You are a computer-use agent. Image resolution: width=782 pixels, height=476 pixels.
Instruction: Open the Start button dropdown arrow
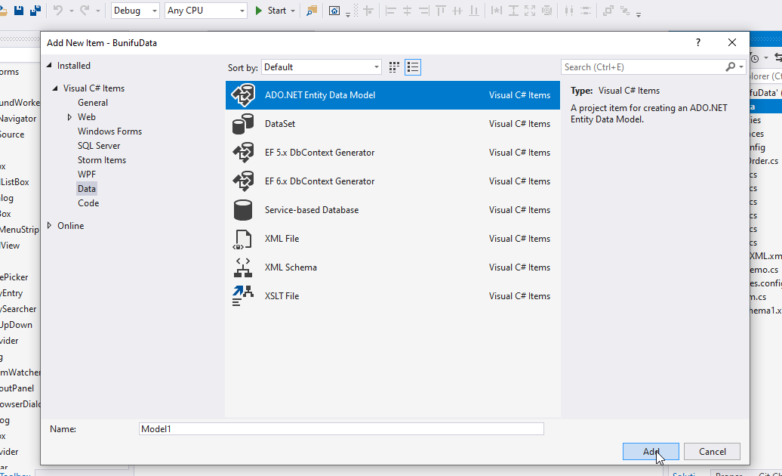coord(293,11)
